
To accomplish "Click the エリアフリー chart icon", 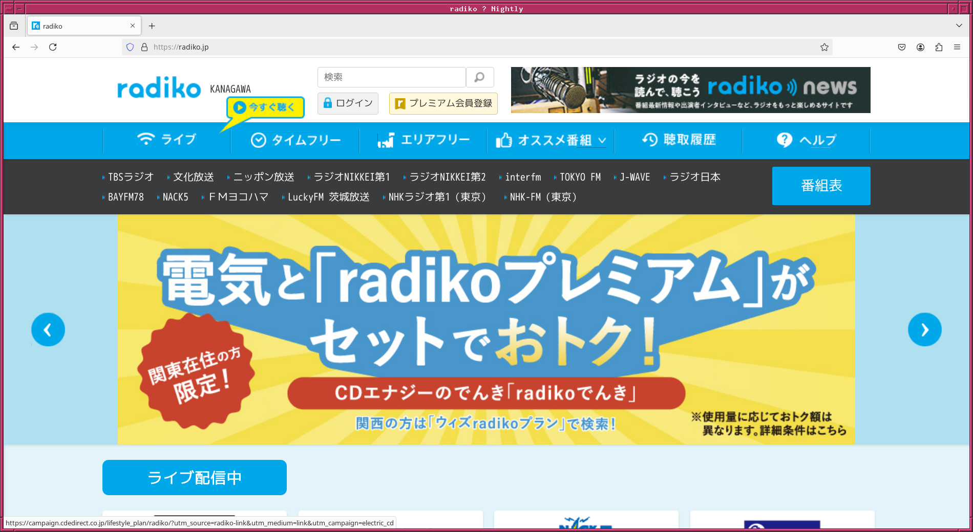I will point(386,139).
